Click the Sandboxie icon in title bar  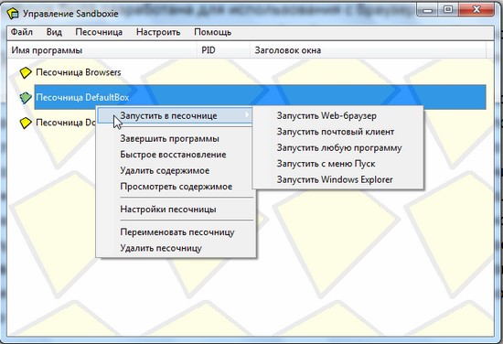pyautogui.click(x=13, y=13)
